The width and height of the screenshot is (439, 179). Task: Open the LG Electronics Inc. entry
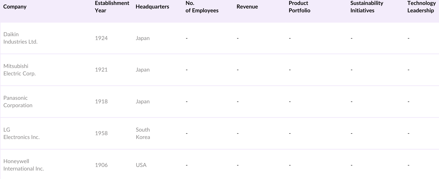pyautogui.click(x=21, y=133)
